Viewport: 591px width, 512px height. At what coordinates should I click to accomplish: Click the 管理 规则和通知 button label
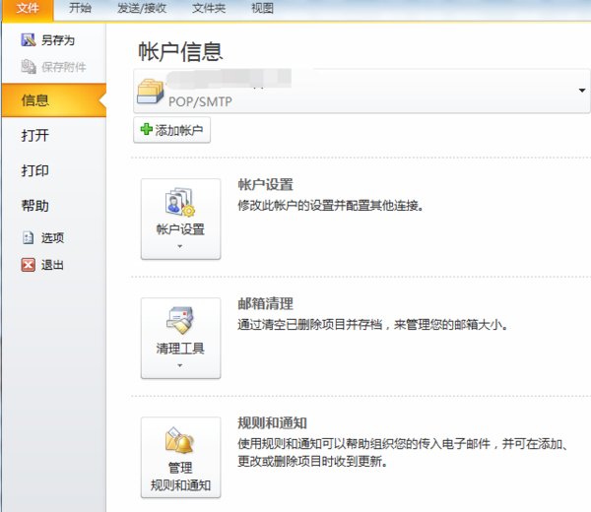(180, 477)
